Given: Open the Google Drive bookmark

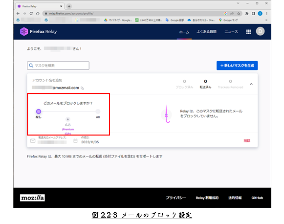Looking at the screenshot, I should point(118,20).
